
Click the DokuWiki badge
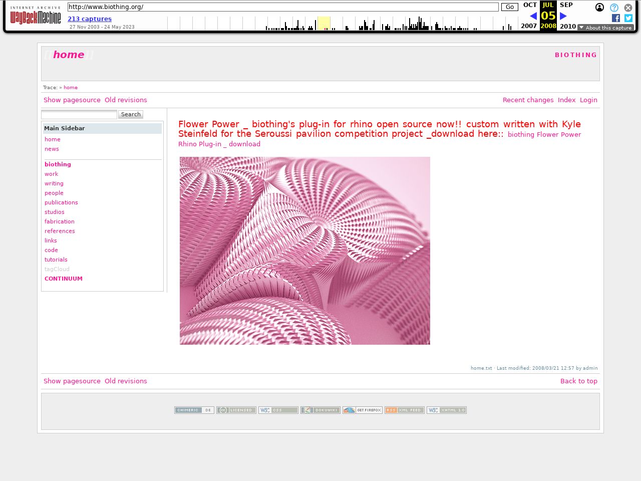(320, 410)
